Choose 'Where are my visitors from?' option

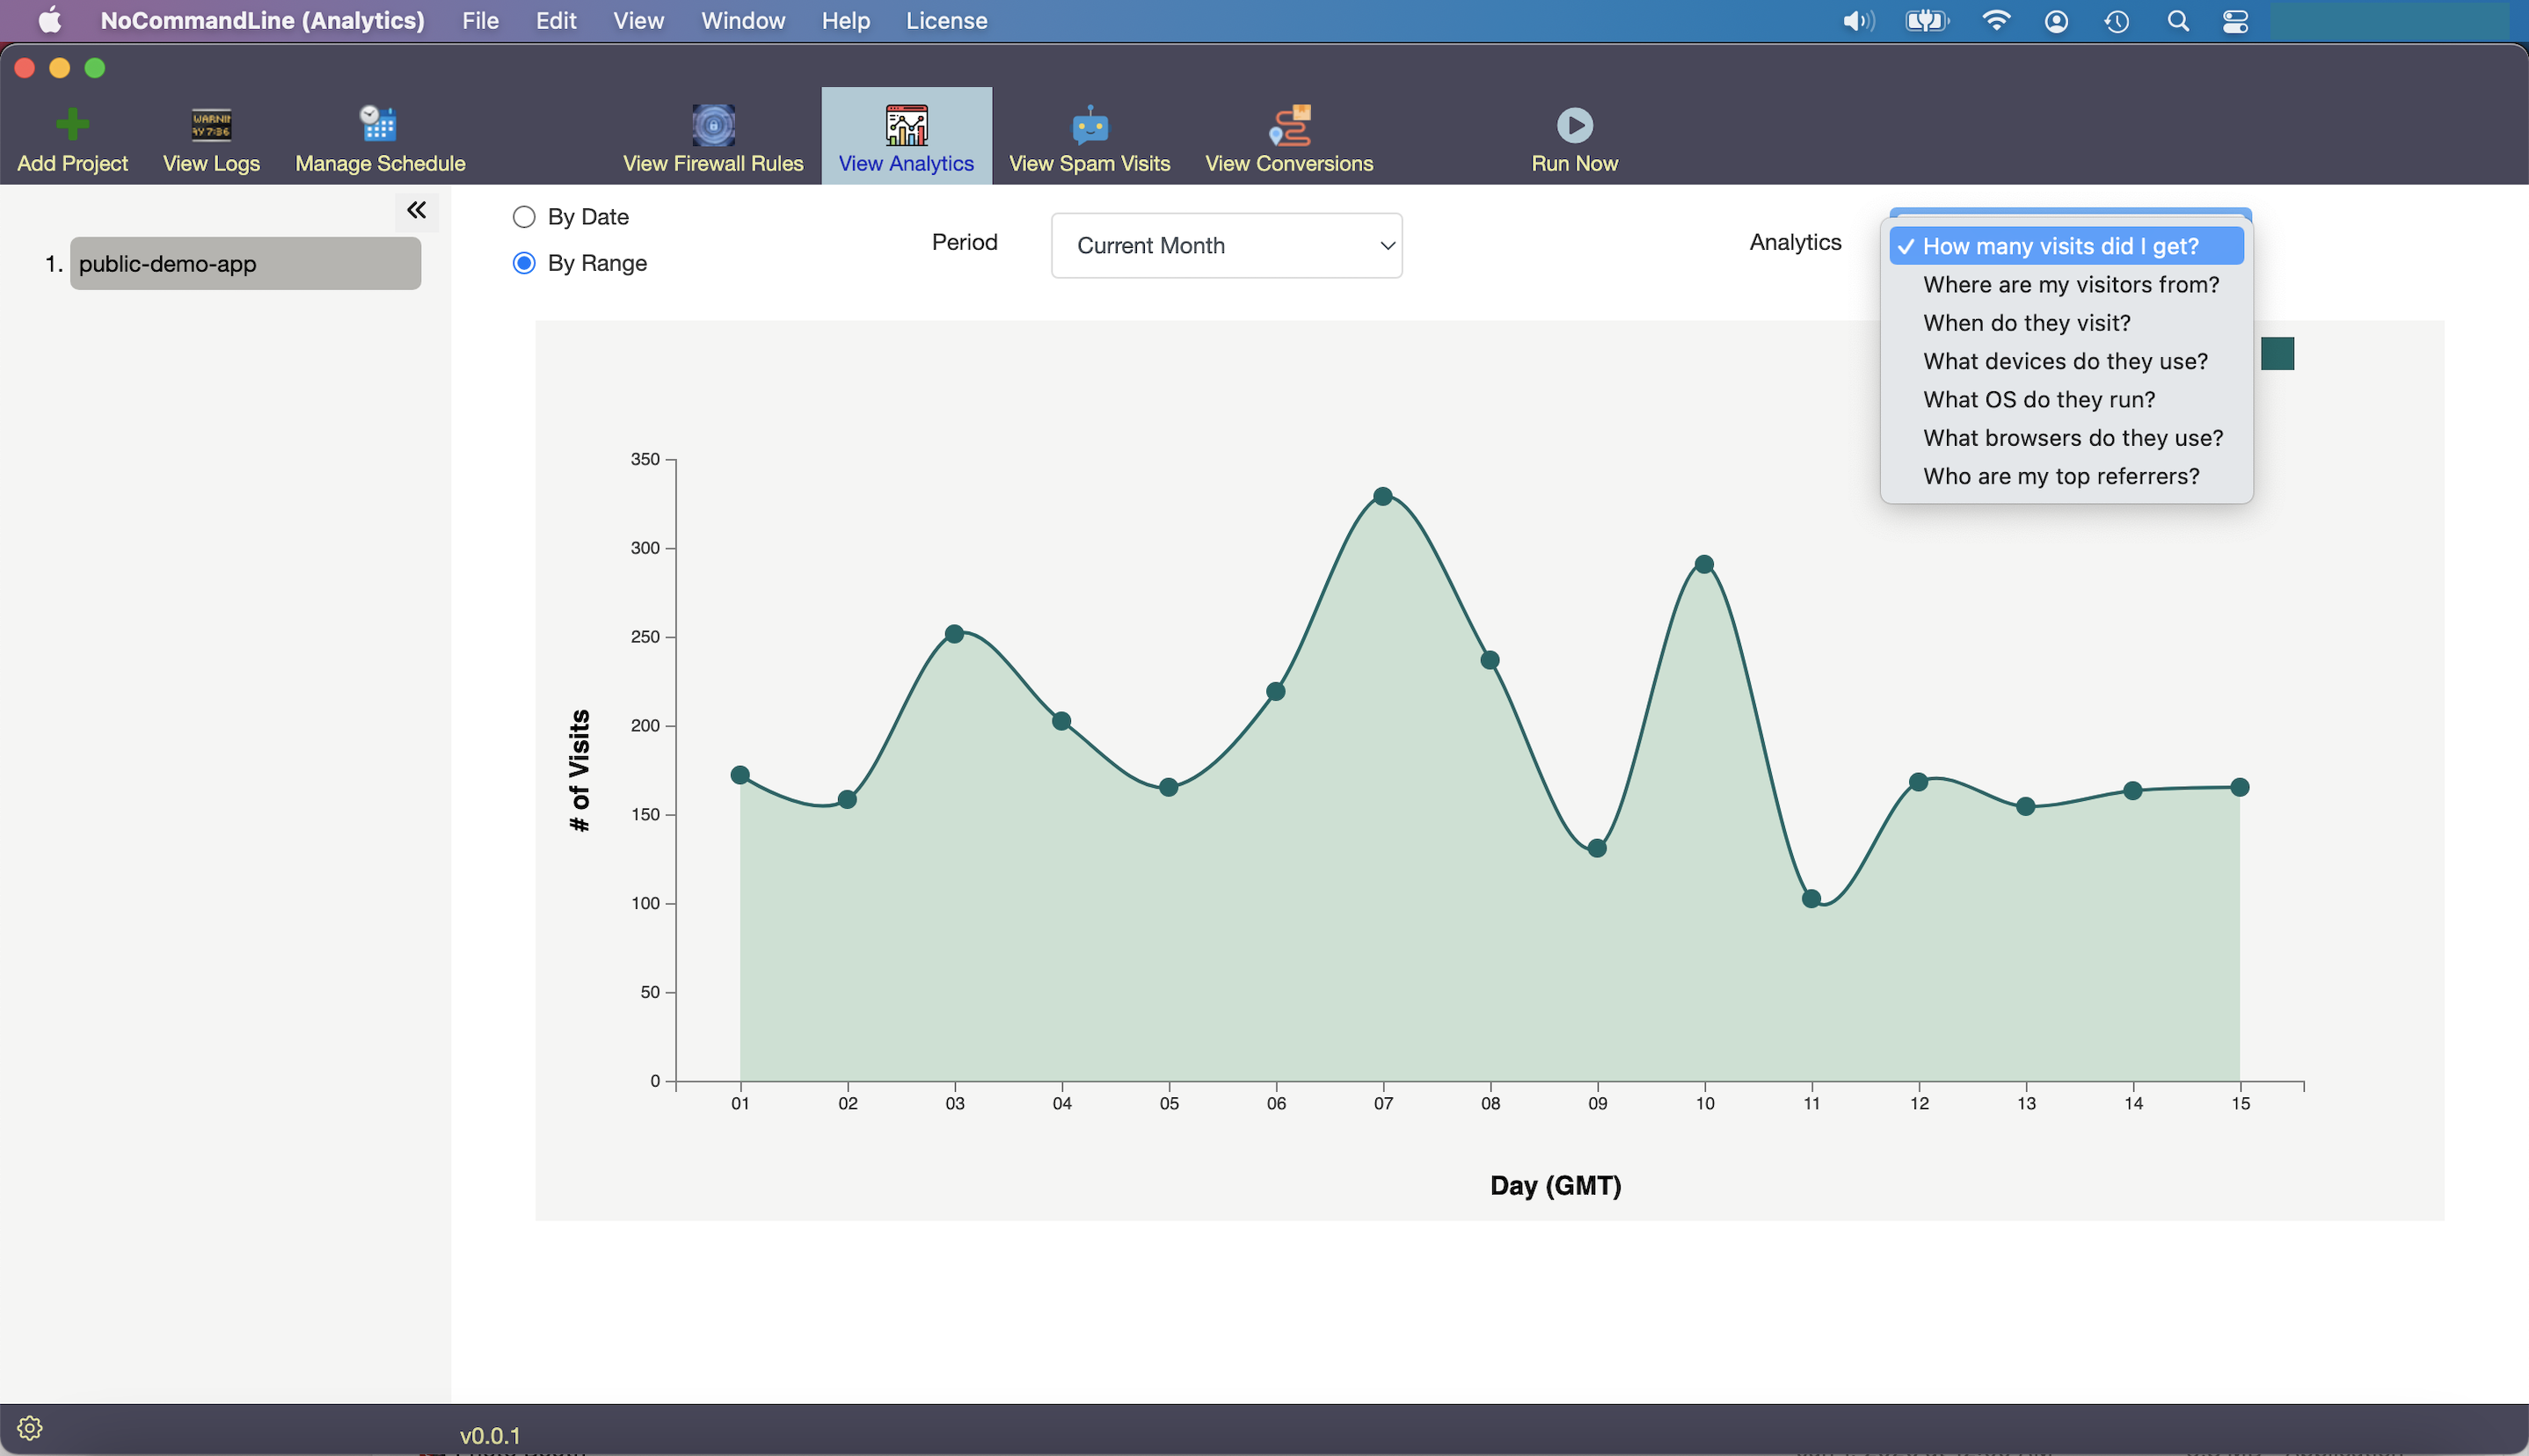point(2070,285)
